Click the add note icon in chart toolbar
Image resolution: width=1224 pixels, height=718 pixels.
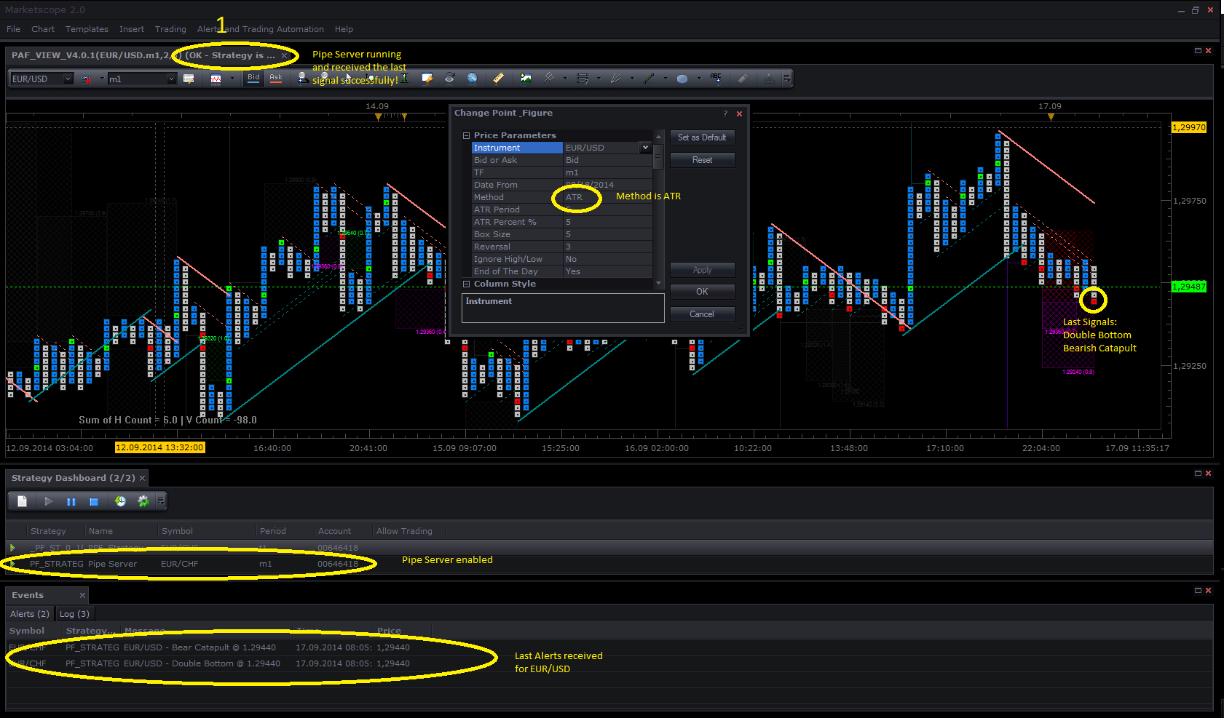(x=427, y=79)
